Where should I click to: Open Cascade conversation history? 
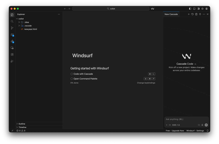point(193,14)
